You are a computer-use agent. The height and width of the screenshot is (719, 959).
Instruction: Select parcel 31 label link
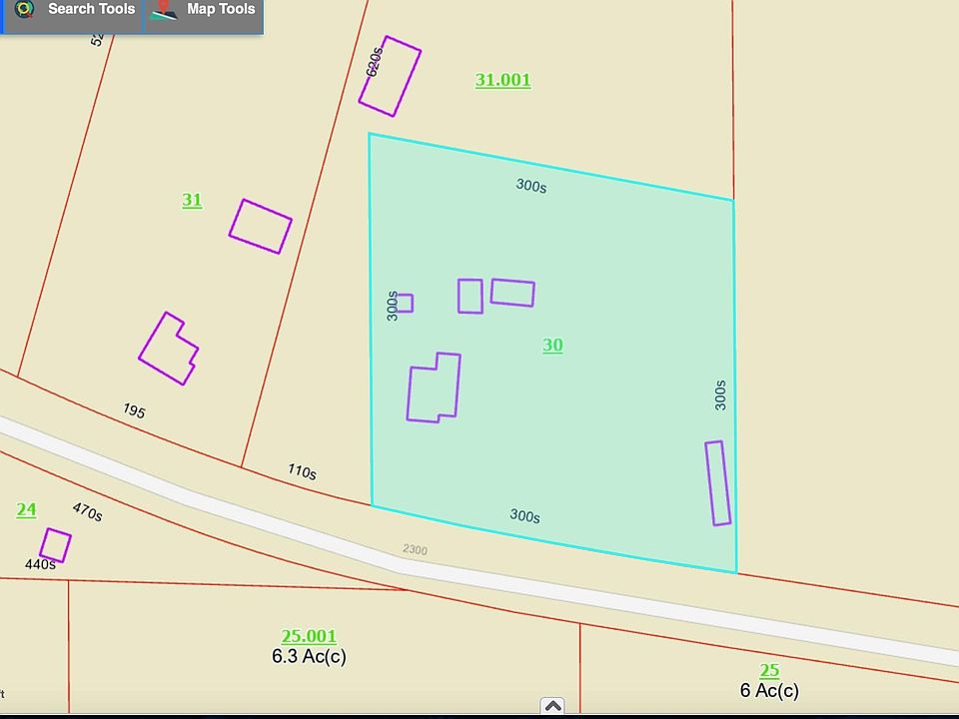pyautogui.click(x=192, y=200)
